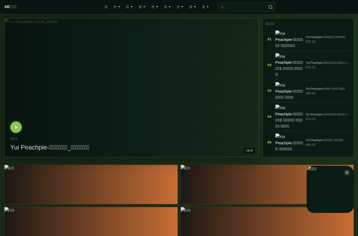Image resolution: width=358 pixels, height=236 pixels.
Task: Expand the sixth navigation bar menu item
Action: (167, 7)
